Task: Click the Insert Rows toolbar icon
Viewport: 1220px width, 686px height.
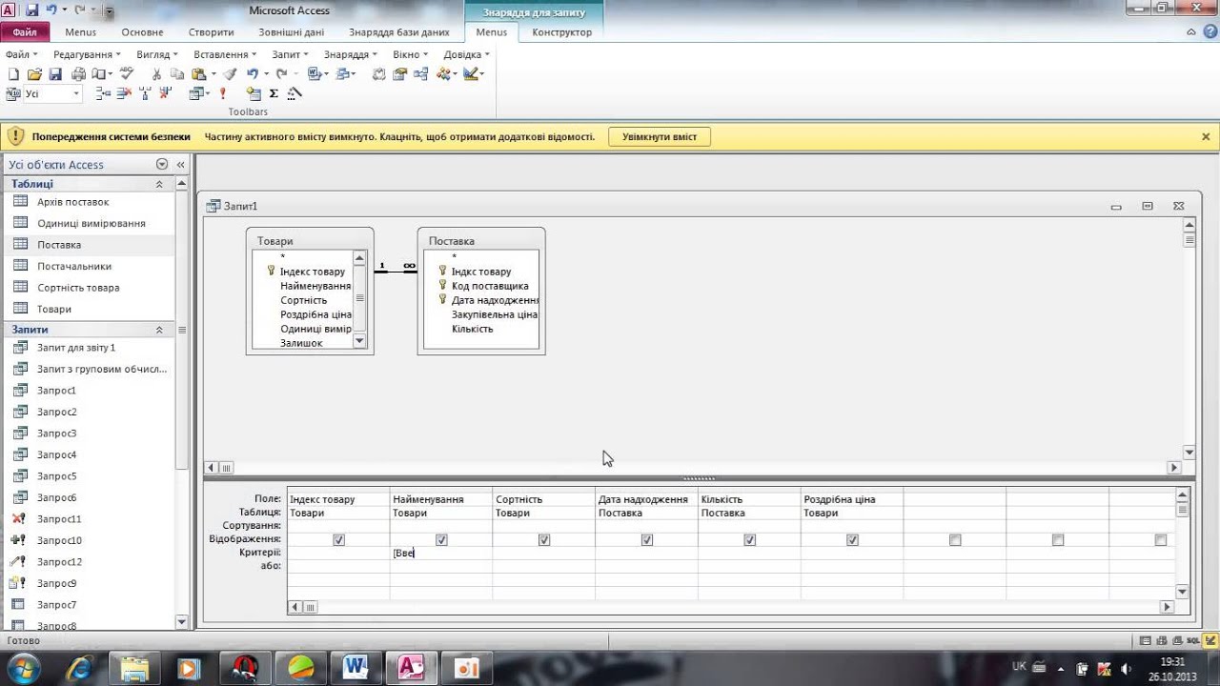Action: pos(102,93)
